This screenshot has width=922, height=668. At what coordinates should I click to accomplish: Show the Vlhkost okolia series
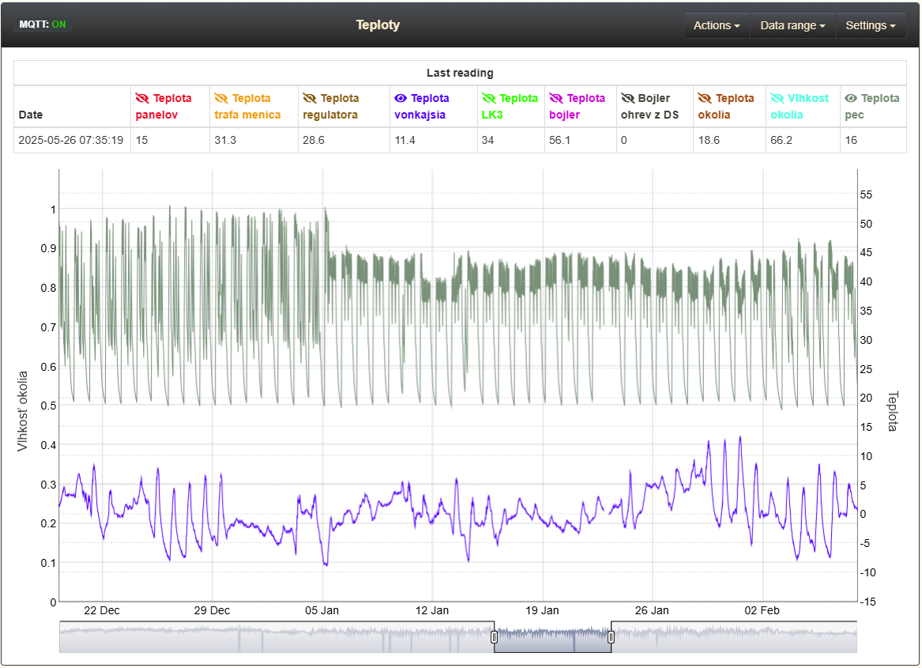pyautogui.click(x=778, y=99)
